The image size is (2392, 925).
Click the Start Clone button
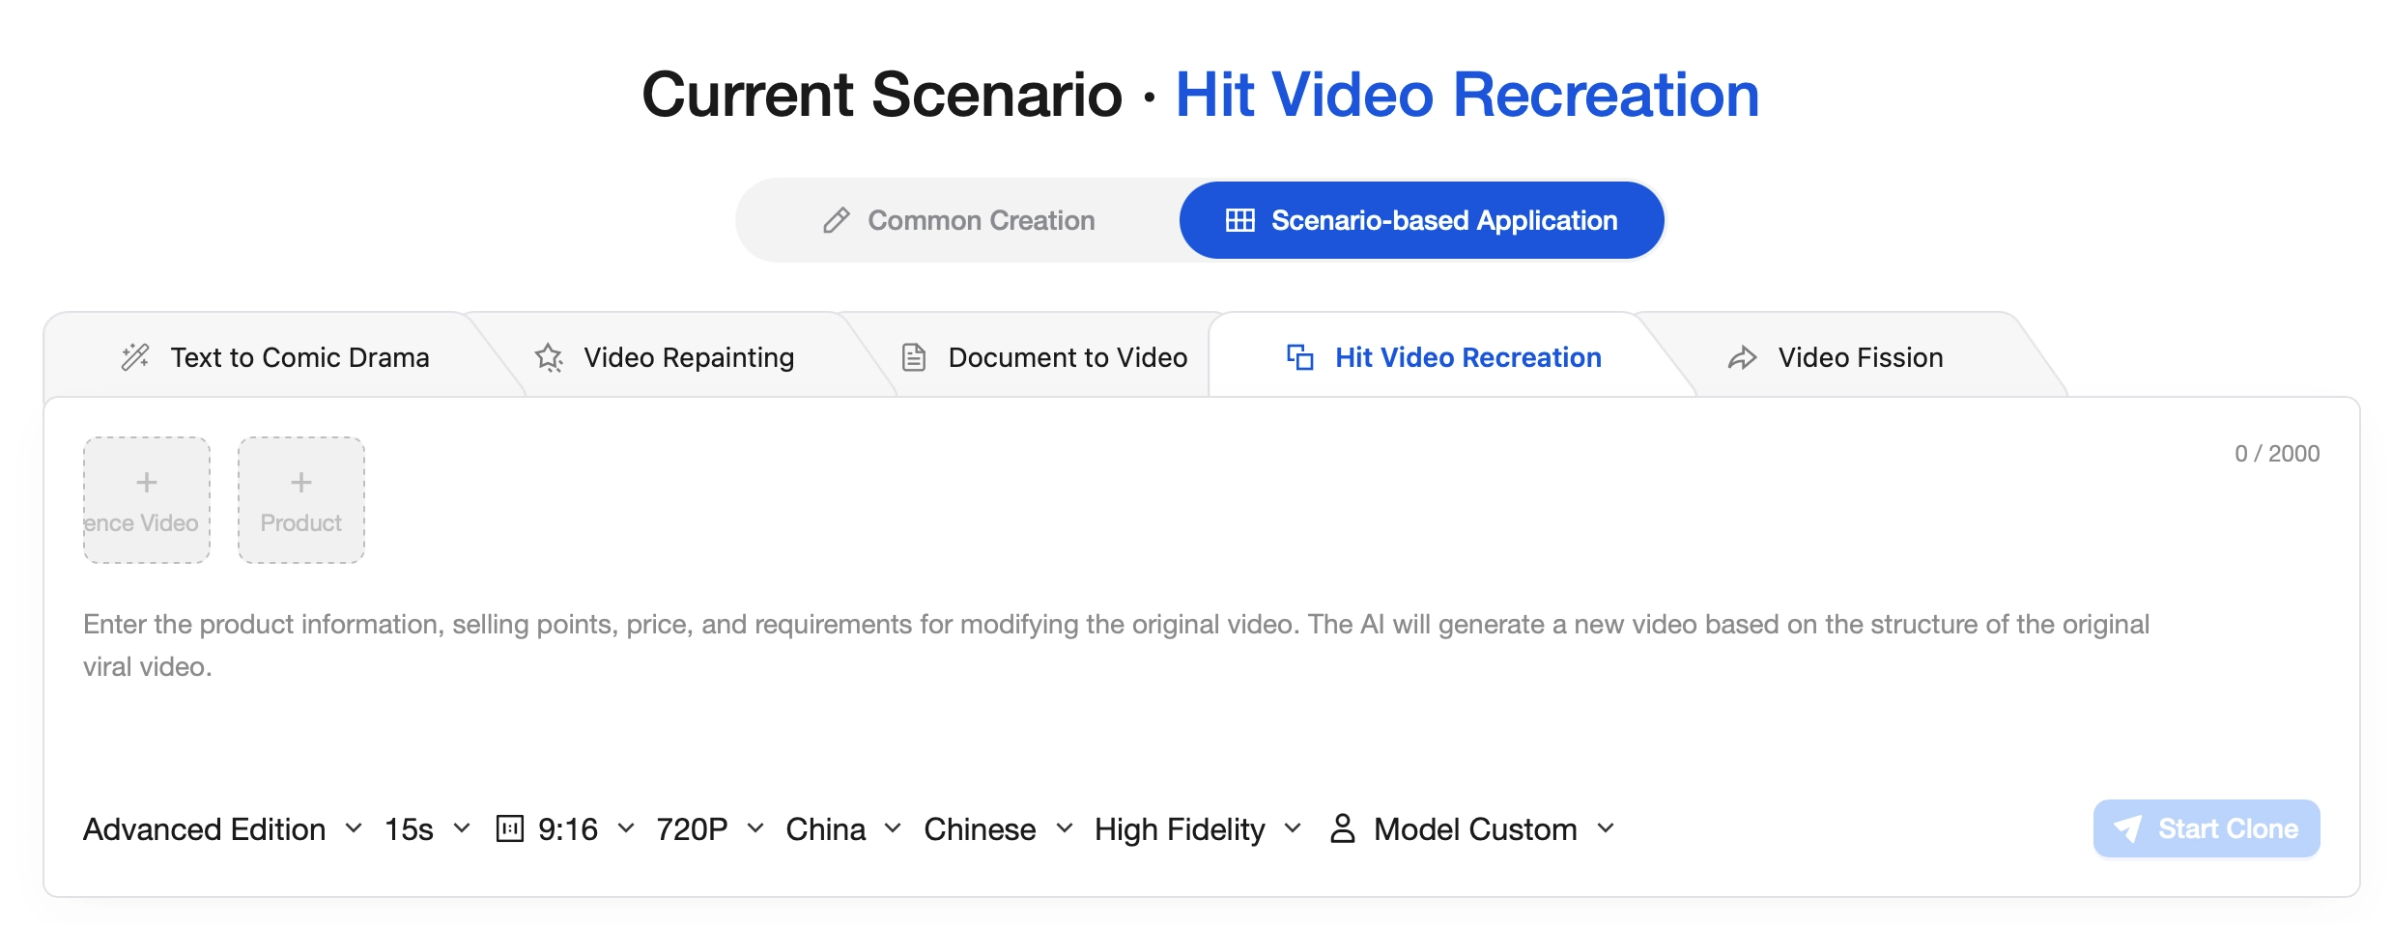pyautogui.click(x=2207, y=828)
